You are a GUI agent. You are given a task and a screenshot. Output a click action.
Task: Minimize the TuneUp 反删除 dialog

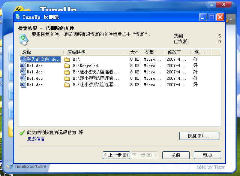(203, 17)
